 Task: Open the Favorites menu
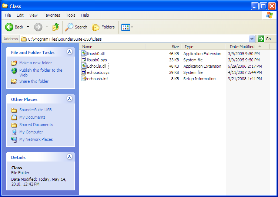point(51,15)
